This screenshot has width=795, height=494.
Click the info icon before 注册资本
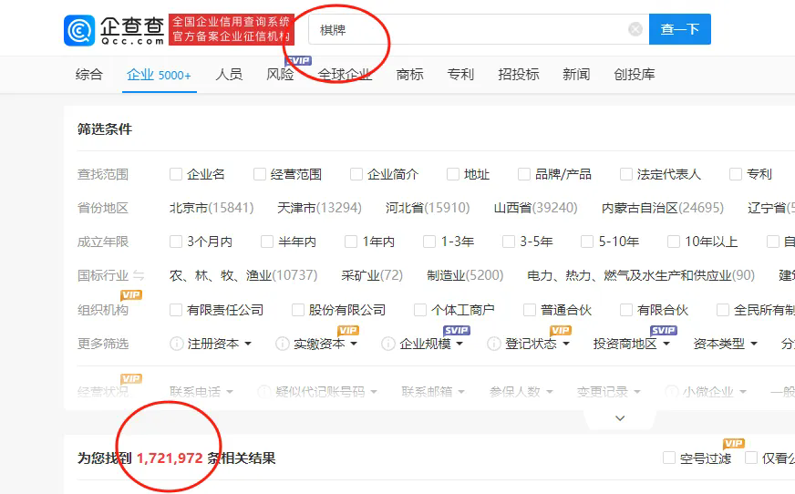177,344
